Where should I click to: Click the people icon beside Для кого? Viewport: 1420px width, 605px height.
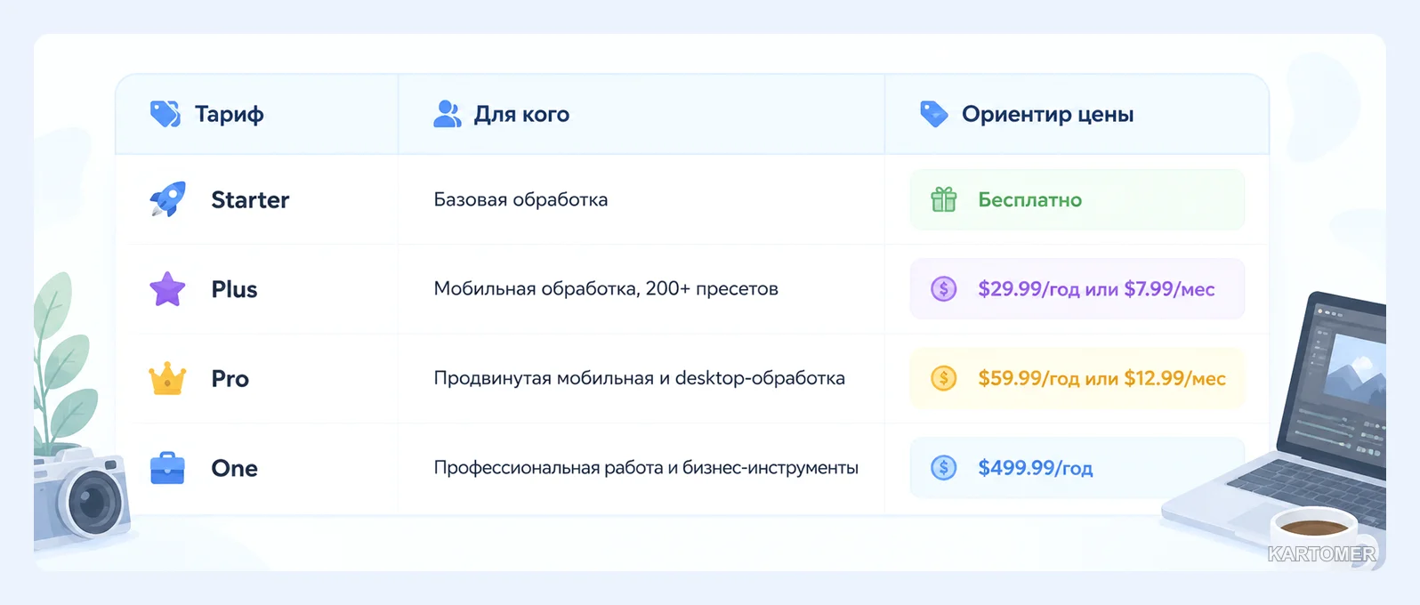coord(448,114)
